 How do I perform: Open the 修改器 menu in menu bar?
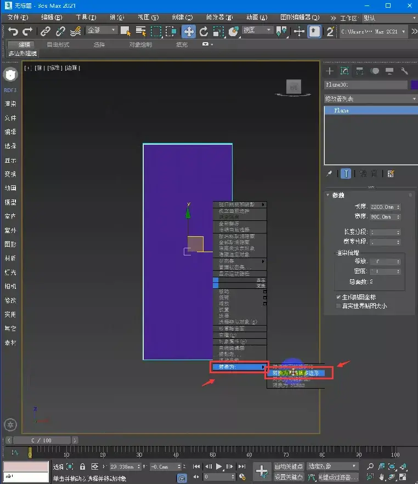click(219, 18)
